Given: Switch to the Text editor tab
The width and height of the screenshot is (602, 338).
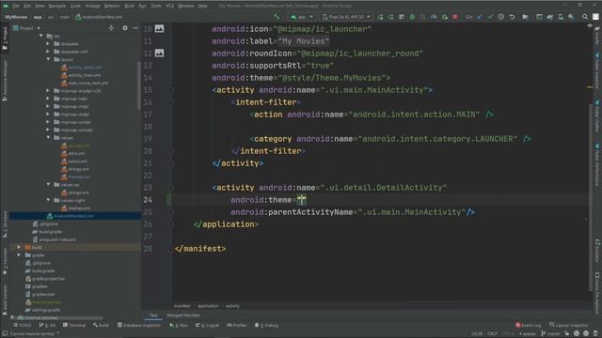Looking at the screenshot, I should (153, 315).
